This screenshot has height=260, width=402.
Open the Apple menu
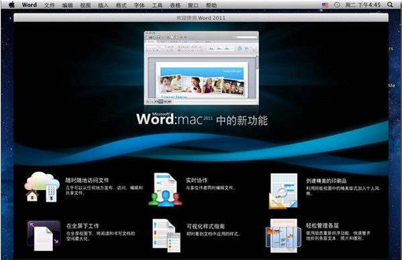point(11,5)
